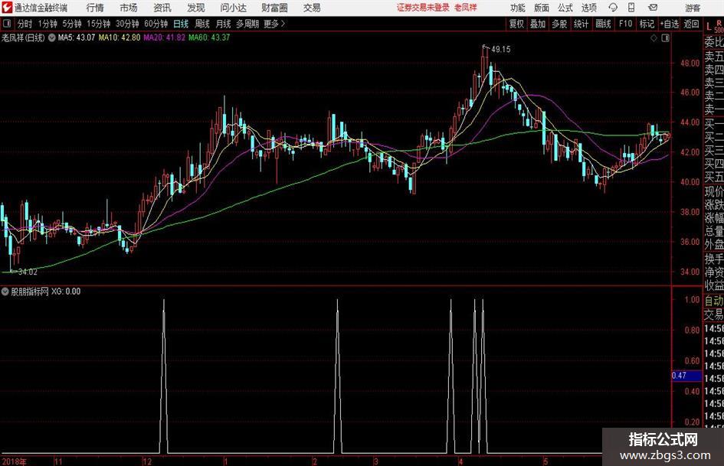This screenshot has height=466, width=724.
Task: Open the 资讯 menu
Action: click(x=162, y=8)
